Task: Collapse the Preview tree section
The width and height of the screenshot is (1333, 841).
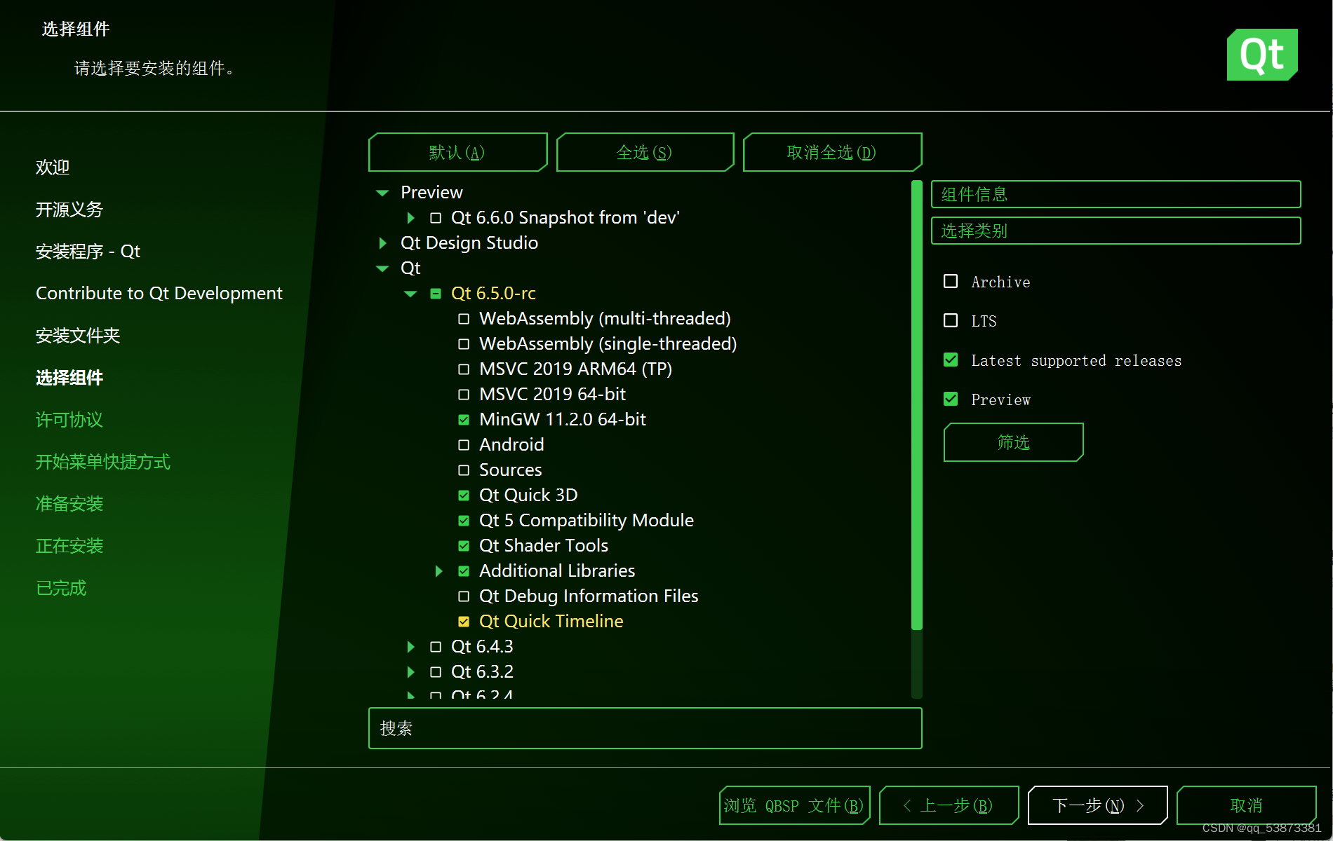Action: 382,193
